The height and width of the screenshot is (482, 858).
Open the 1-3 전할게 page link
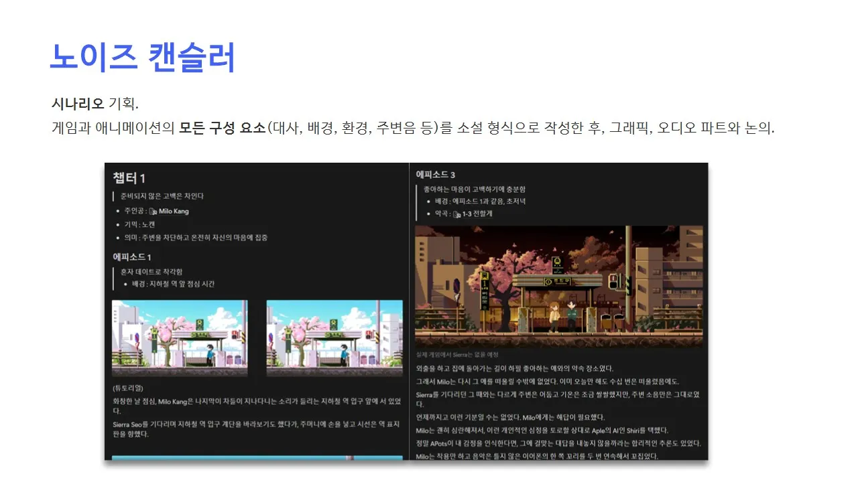[477, 214]
